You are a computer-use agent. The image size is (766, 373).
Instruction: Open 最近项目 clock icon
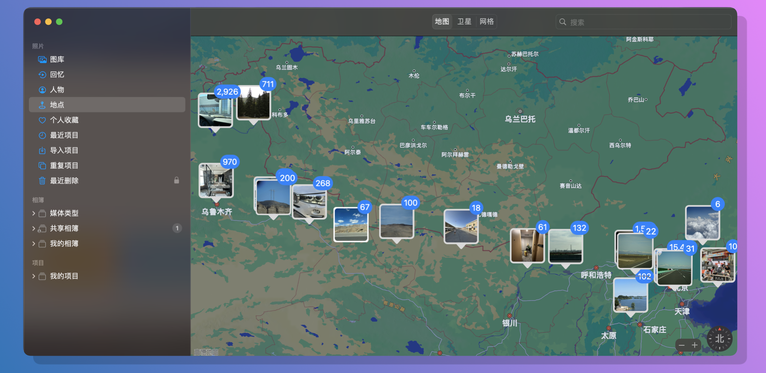pyautogui.click(x=42, y=135)
